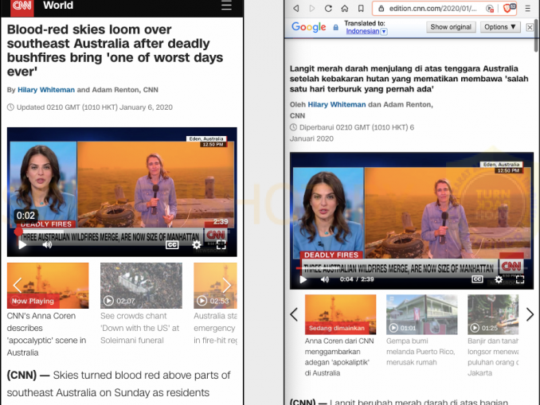Play the 01:01 Gempa bumi Puerto Rico video
This screenshot has width=540, height=405.
click(x=422, y=314)
